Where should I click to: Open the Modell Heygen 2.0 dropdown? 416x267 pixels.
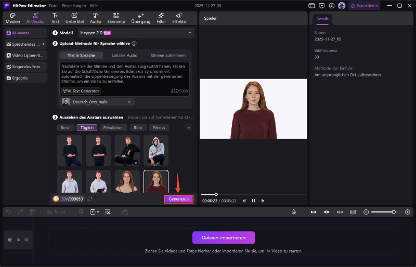click(x=136, y=33)
